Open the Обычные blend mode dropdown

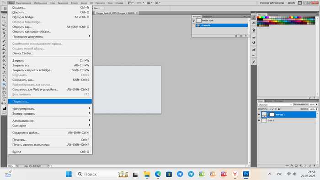[x=275, y=105]
